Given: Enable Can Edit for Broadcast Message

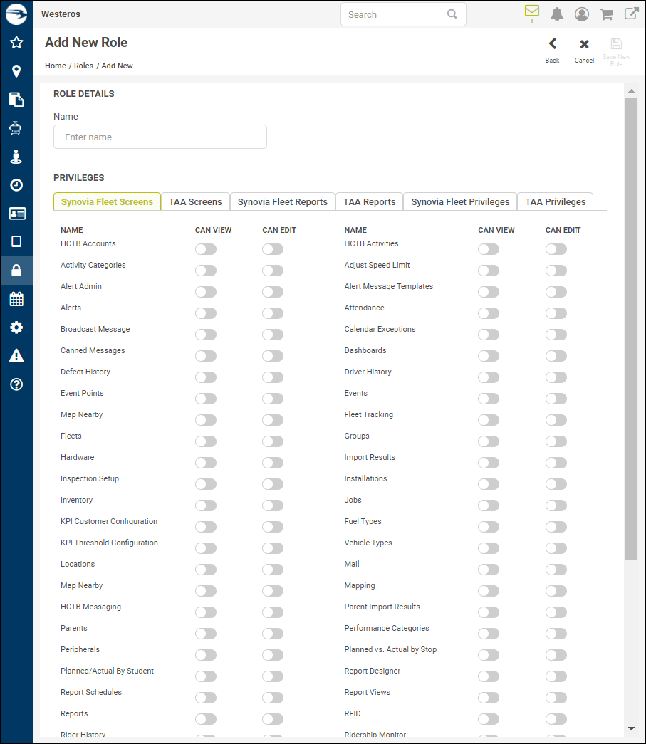Looking at the screenshot, I should pyautogui.click(x=273, y=335).
